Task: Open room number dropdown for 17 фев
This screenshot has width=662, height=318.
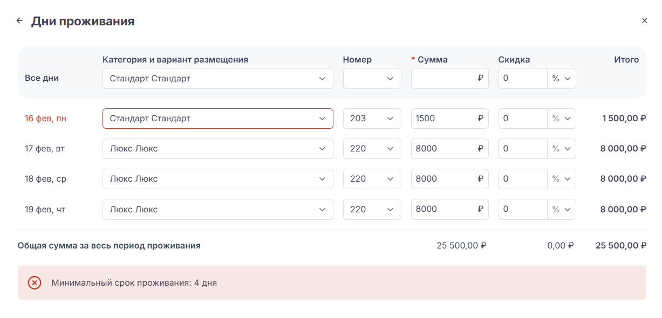Action: 372,149
